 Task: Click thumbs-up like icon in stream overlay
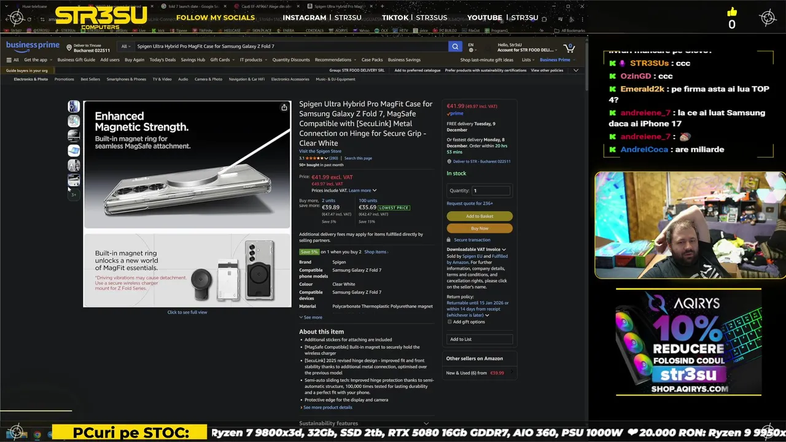pyautogui.click(x=732, y=12)
